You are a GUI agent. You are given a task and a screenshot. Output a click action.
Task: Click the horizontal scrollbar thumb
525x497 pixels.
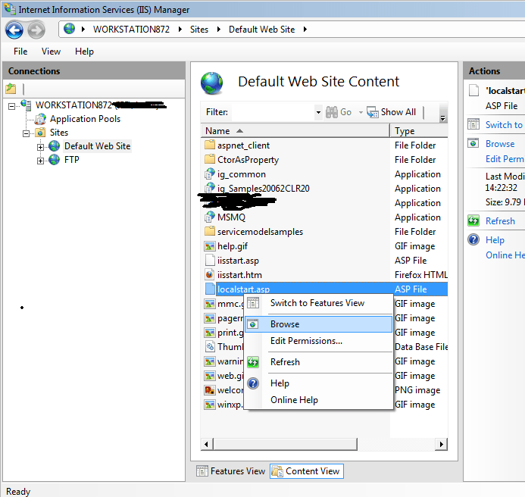coord(286,444)
